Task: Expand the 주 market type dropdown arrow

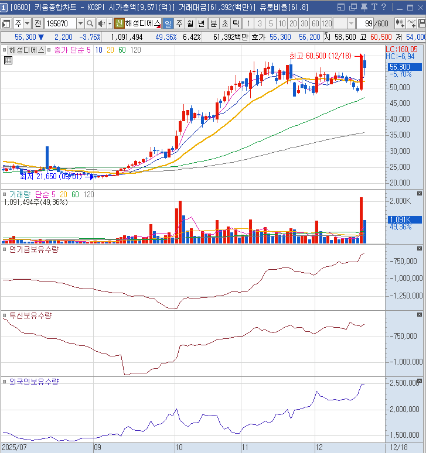Action: pos(27,23)
